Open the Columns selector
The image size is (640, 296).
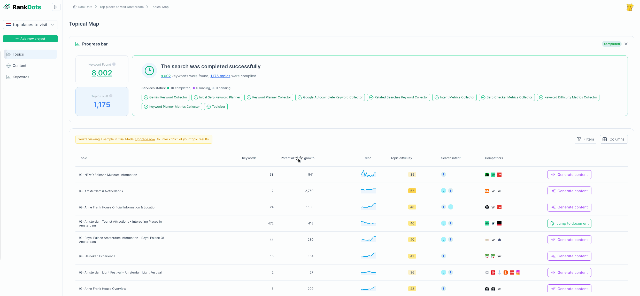pyautogui.click(x=614, y=139)
